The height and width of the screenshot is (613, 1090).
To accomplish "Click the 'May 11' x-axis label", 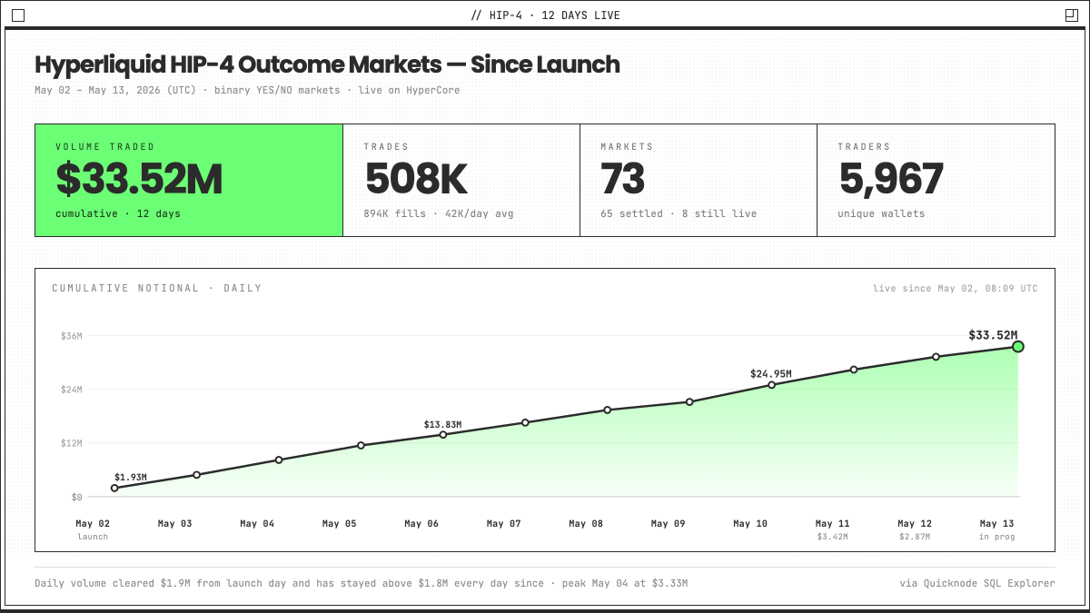I will (832, 524).
